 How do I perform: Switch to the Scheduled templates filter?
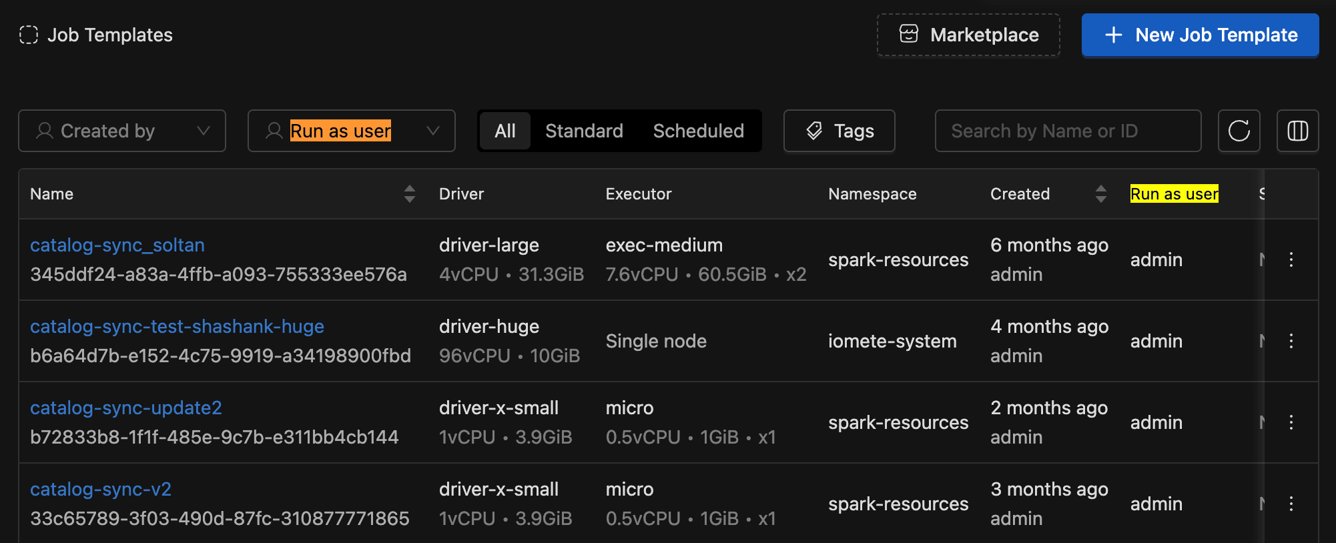click(698, 131)
